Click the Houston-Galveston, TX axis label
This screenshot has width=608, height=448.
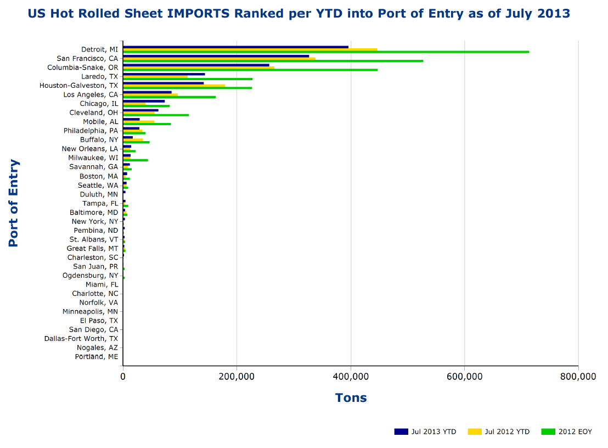click(78, 86)
